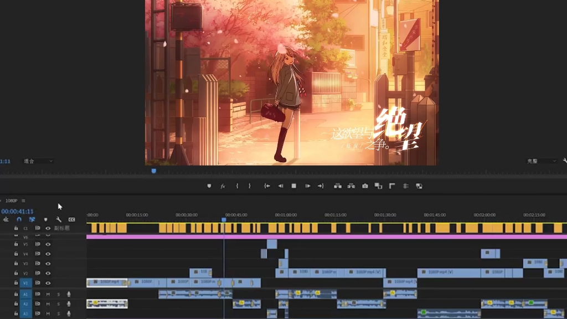This screenshot has height=319, width=567.
Task: Toggle V1 track targeting
Action: tap(25, 283)
